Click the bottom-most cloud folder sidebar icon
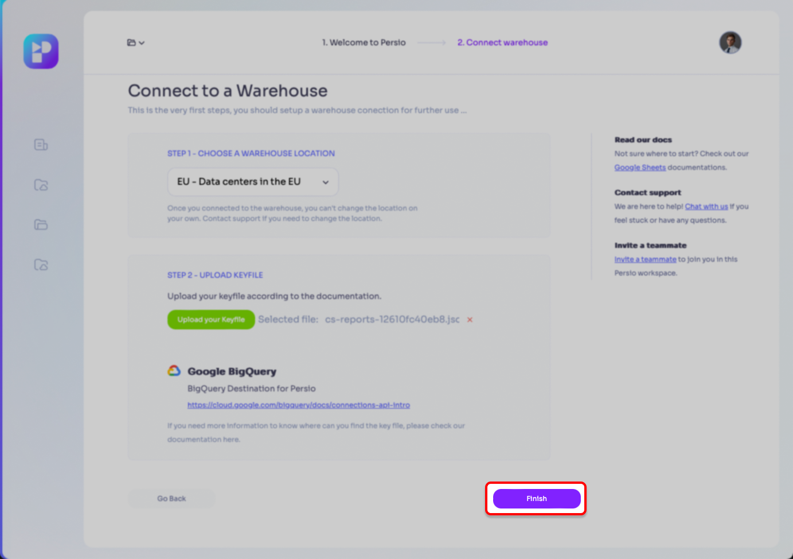This screenshot has width=793, height=559. [41, 265]
